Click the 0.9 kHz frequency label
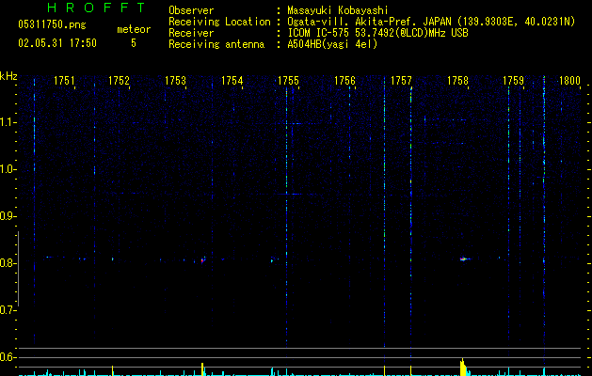The image size is (592, 376). coord(8,216)
